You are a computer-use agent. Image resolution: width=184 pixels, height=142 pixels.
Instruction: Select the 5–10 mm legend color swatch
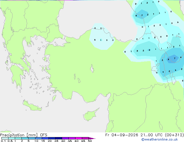coord(32,138)
